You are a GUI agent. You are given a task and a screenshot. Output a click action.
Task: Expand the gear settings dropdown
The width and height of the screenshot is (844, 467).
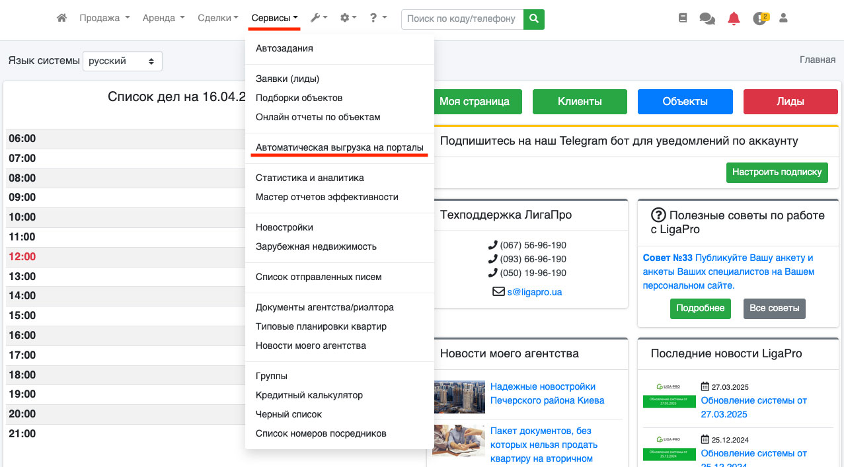(348, 18)
